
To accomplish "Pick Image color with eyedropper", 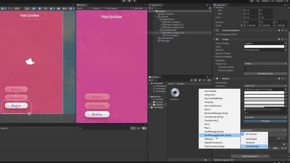I will pyautogui.click(x=286, y=47).
